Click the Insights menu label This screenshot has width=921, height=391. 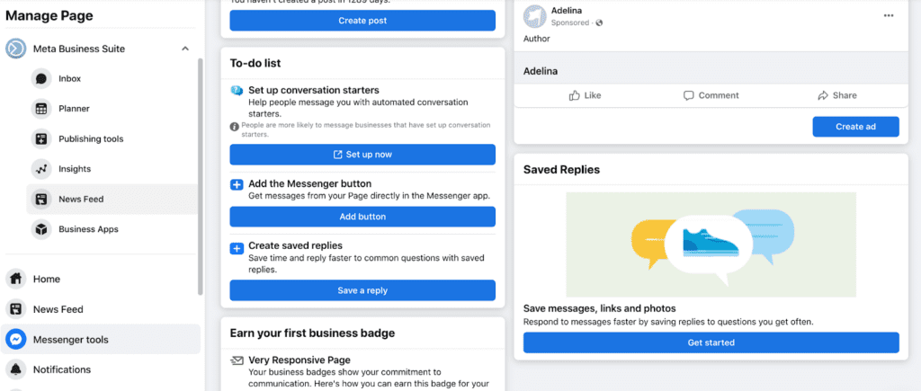[75, 169]
